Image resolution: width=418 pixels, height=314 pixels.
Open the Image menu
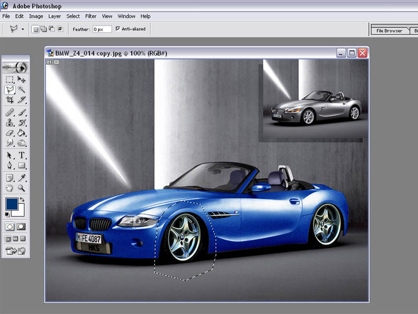[x=36, y=16]
